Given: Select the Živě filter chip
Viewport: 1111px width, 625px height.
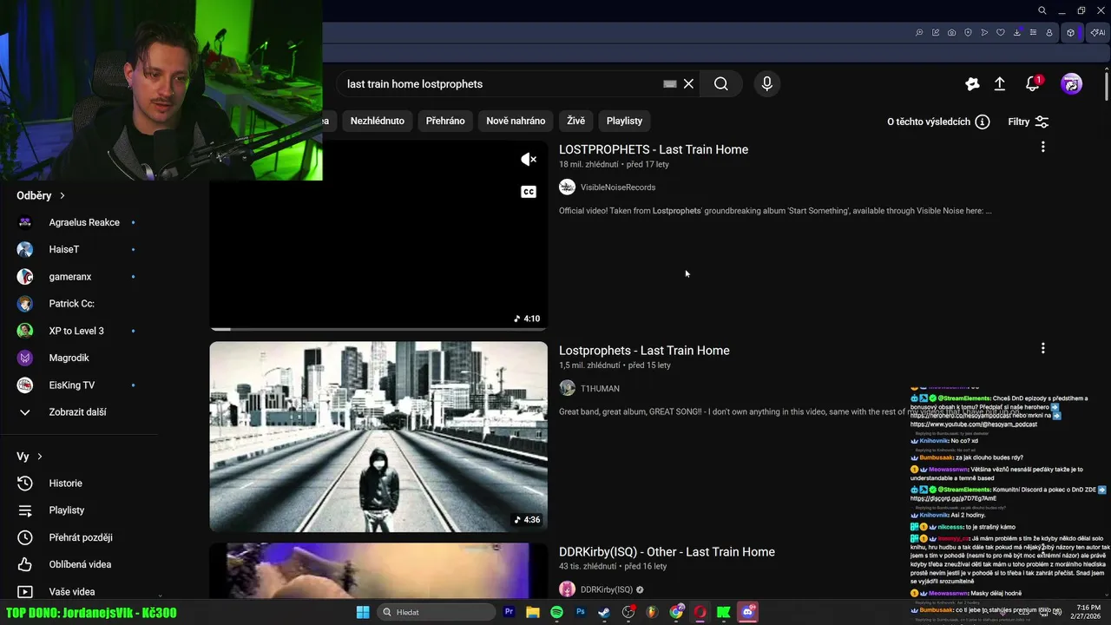Looking at the screenshot, I should 576,121.
